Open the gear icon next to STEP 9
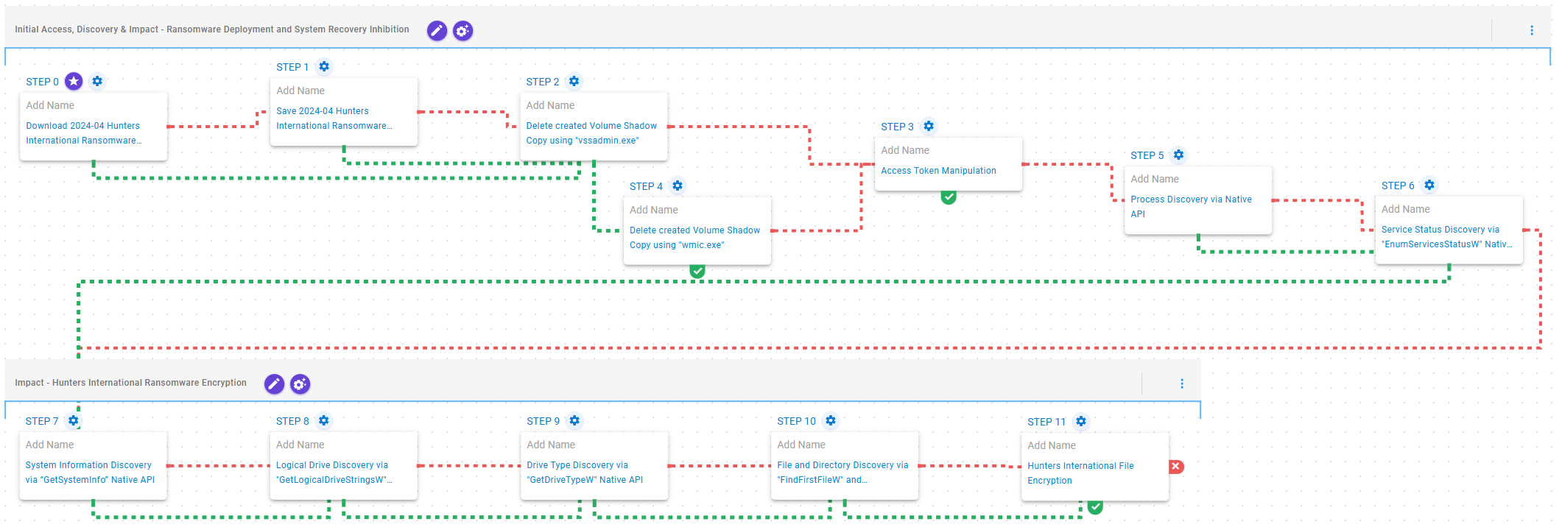The width and height of the screenshot is (1562, 530). [574, 421]
